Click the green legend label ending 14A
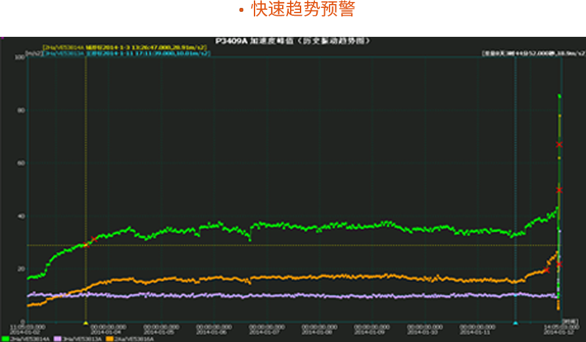 [30, 339]
